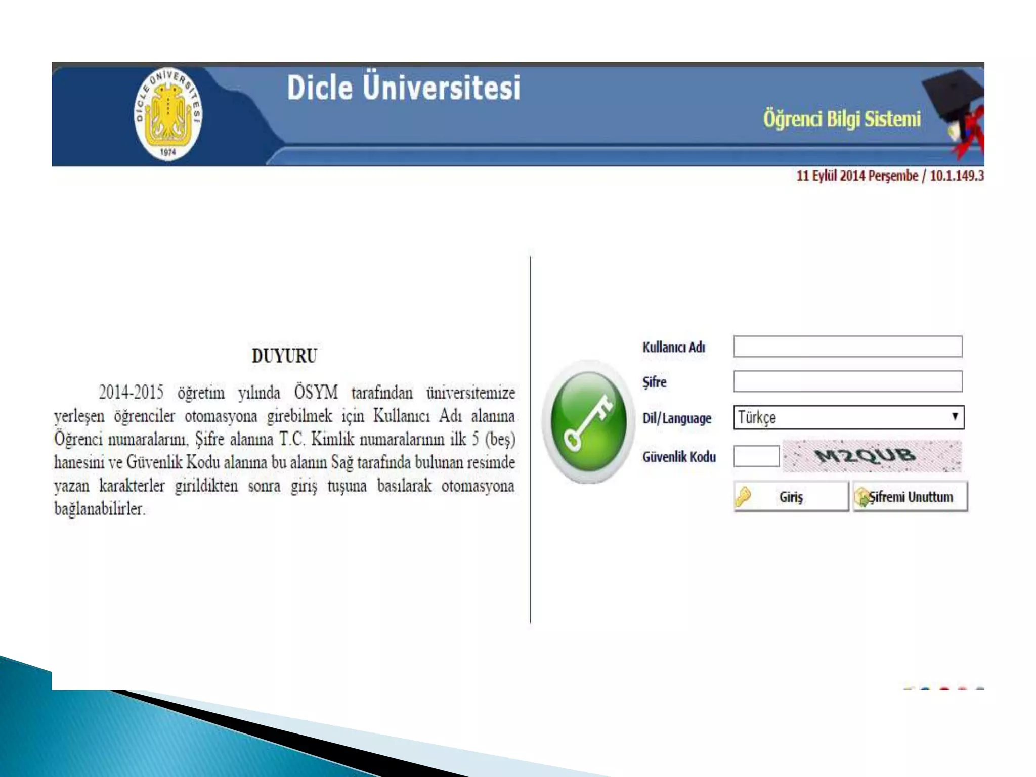Click the M2QUB captcha image

[x=871, y=456]
